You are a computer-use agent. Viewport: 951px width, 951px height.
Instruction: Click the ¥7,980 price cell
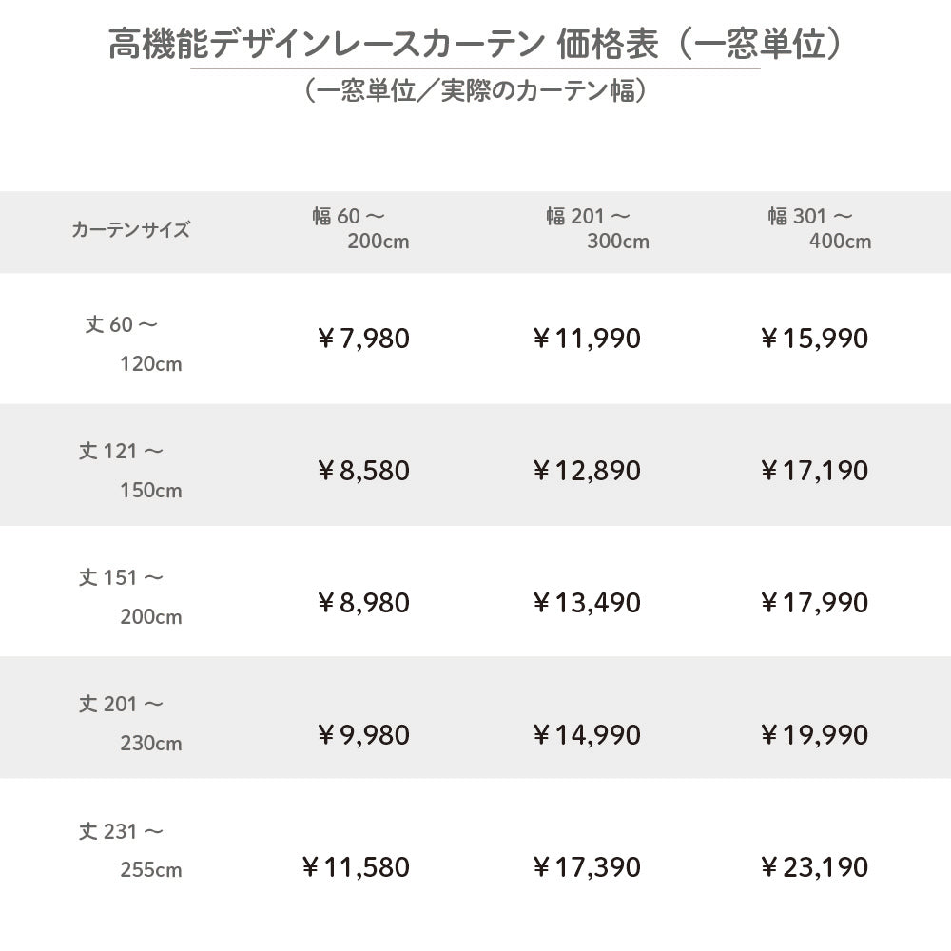(363, 339)
